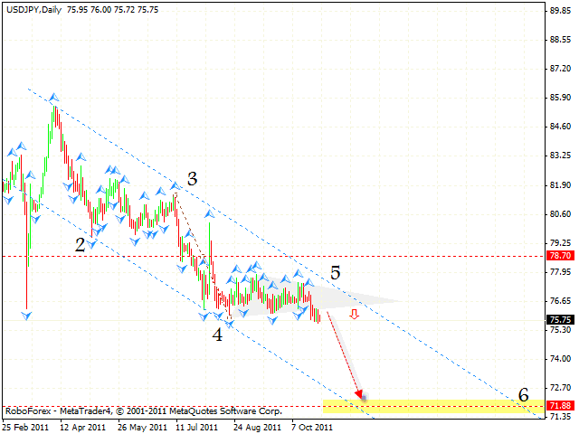The width and height of the screenshot is (579, 434).
Task: Click the red hollow down arrow
Action: 355,315
